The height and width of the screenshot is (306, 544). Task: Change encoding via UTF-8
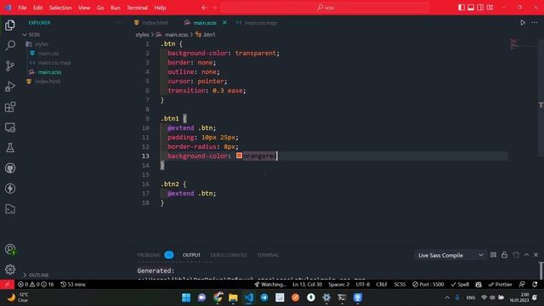pos(363,284)
